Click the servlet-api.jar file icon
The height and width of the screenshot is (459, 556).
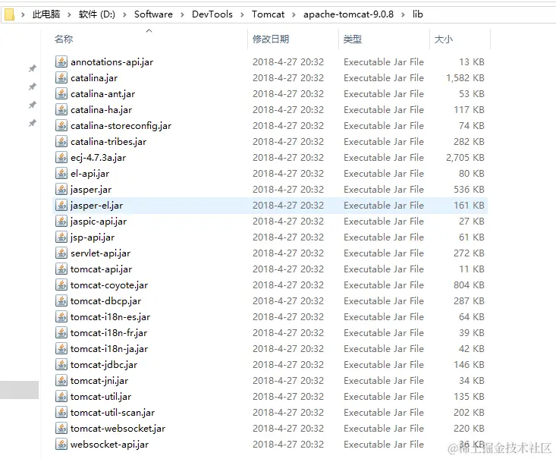tap(61, 253)
